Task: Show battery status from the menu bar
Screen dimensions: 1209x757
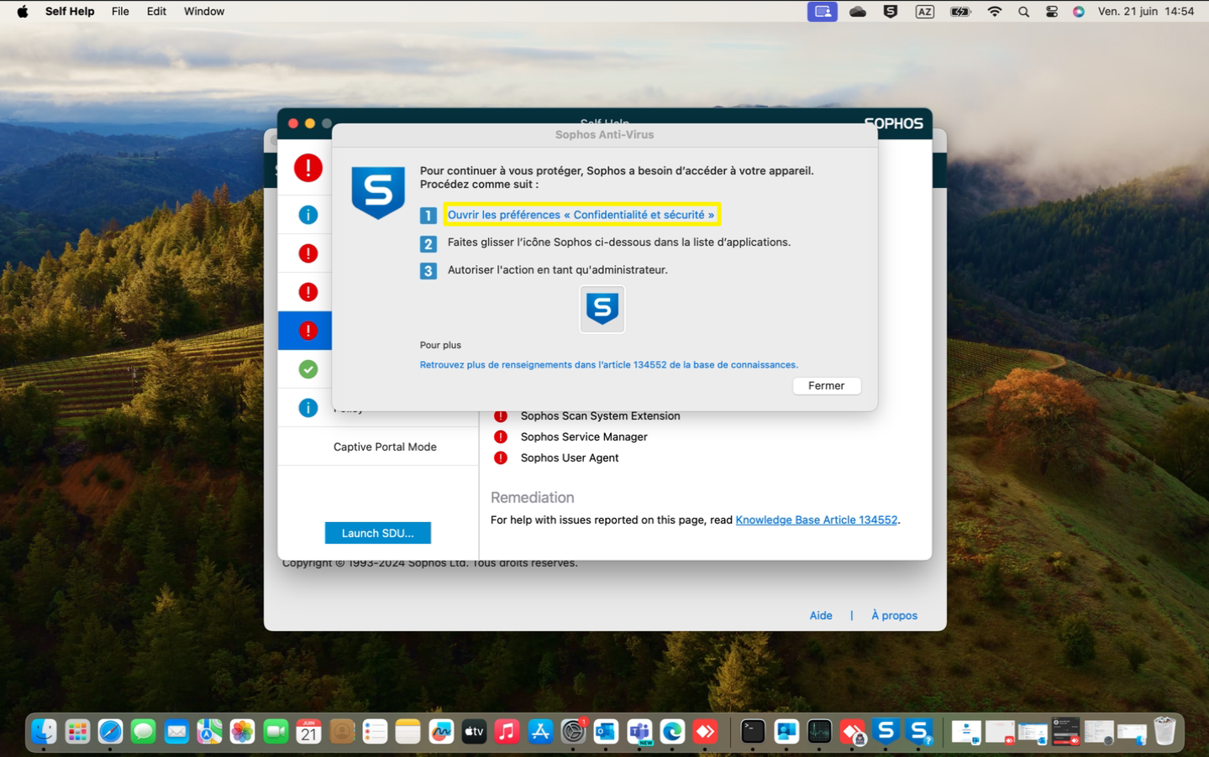Action: [x=960, y=12]
